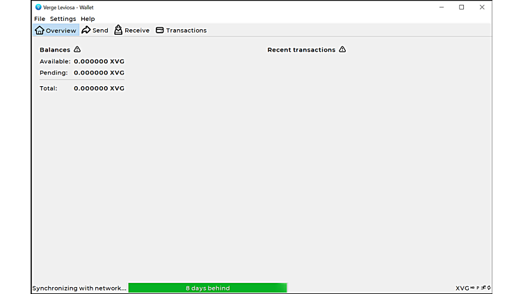Open the Help menu
This screenshot has height=294, width=523.
point(88,19)
